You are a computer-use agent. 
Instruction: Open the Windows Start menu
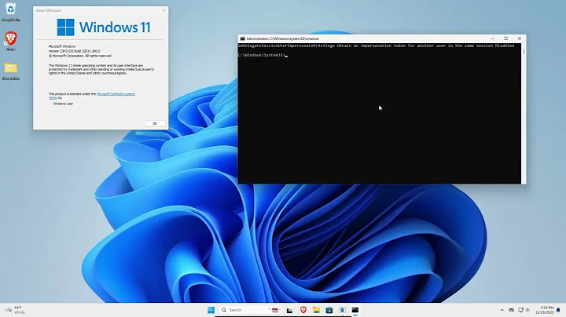pyautogui.click(x=211, y=310)
